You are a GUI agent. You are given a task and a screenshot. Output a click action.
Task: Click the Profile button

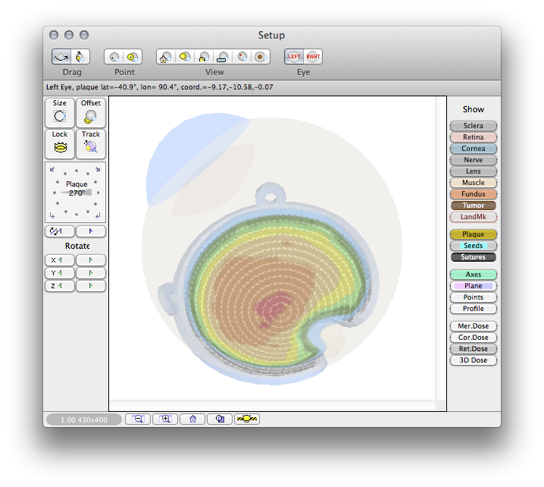tap(474, 309)
